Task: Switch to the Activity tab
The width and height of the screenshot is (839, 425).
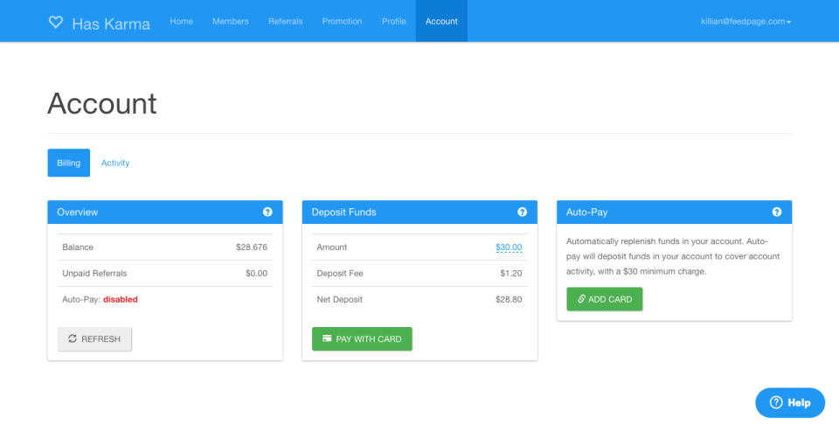Action: coord(115,163)
